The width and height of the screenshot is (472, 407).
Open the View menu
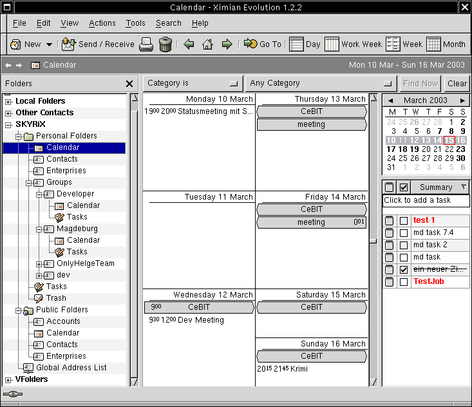click(x=70, y=23)
